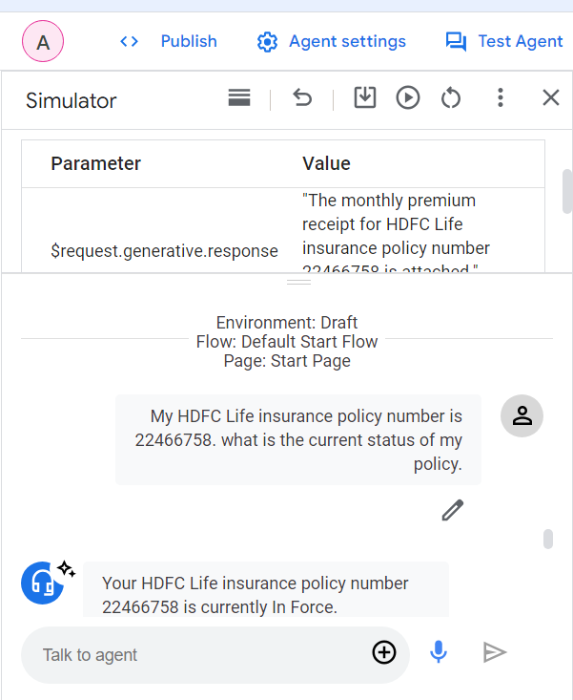Click the code brackets icon beside Publish

coord(130,41)
